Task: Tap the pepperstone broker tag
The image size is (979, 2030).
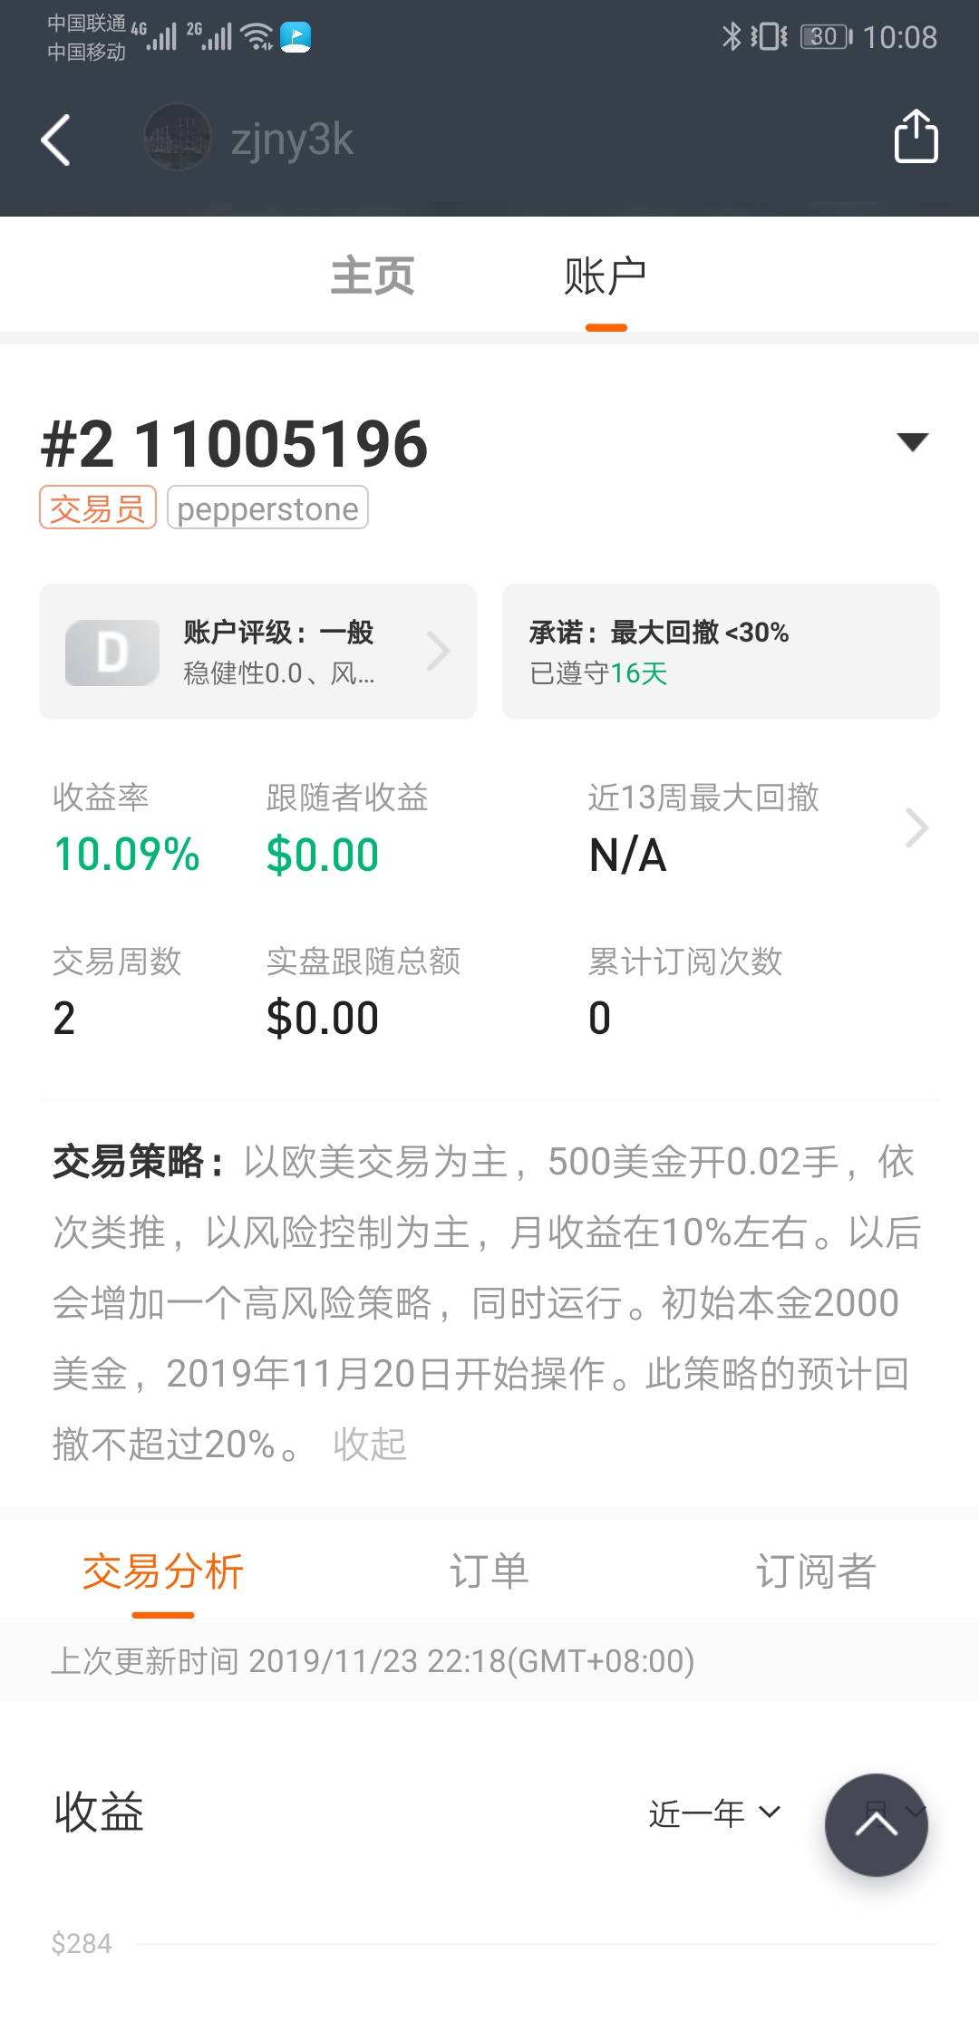Action: [x=267, y=508]
